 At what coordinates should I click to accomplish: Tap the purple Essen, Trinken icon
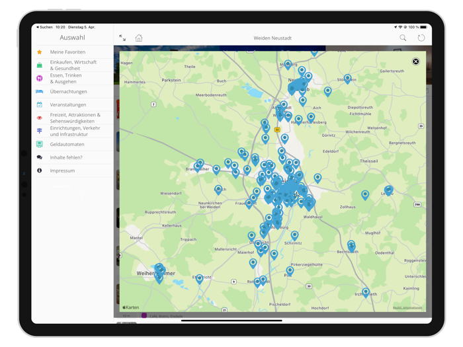click(39, 78)
